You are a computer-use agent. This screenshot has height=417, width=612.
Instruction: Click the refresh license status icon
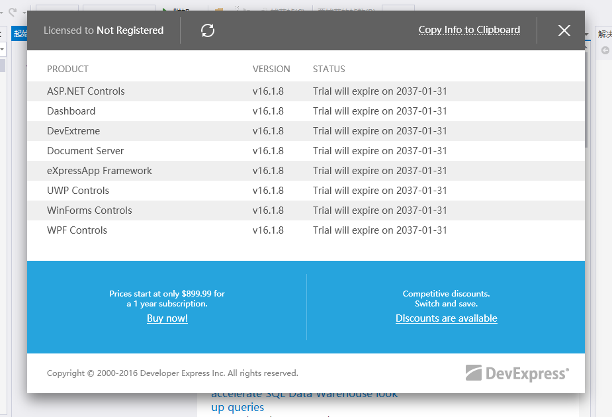[x=208, y=30]
